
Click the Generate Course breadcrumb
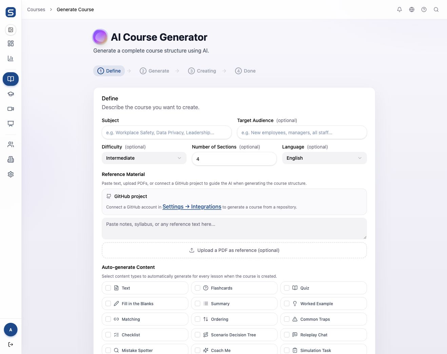pos(75,9)
